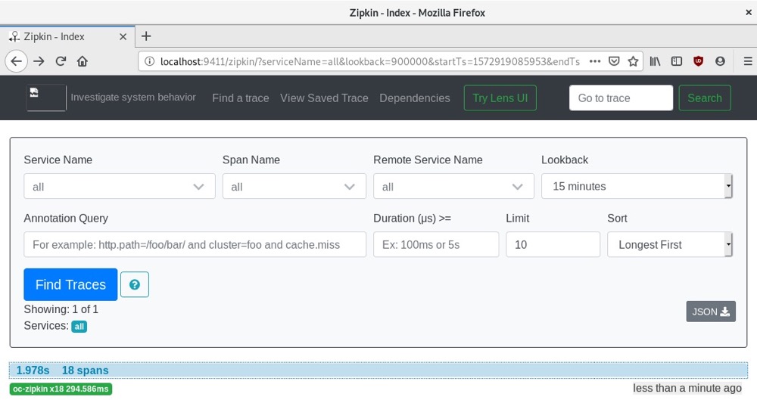The height and width of the screenshot is (400, 757).
Task: Click 'less than a minute ago' timestamp
Action: pos(687,388)
